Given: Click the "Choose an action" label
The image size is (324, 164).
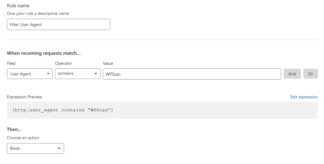Looking at the screenshot, I should [x=23, y=138].
